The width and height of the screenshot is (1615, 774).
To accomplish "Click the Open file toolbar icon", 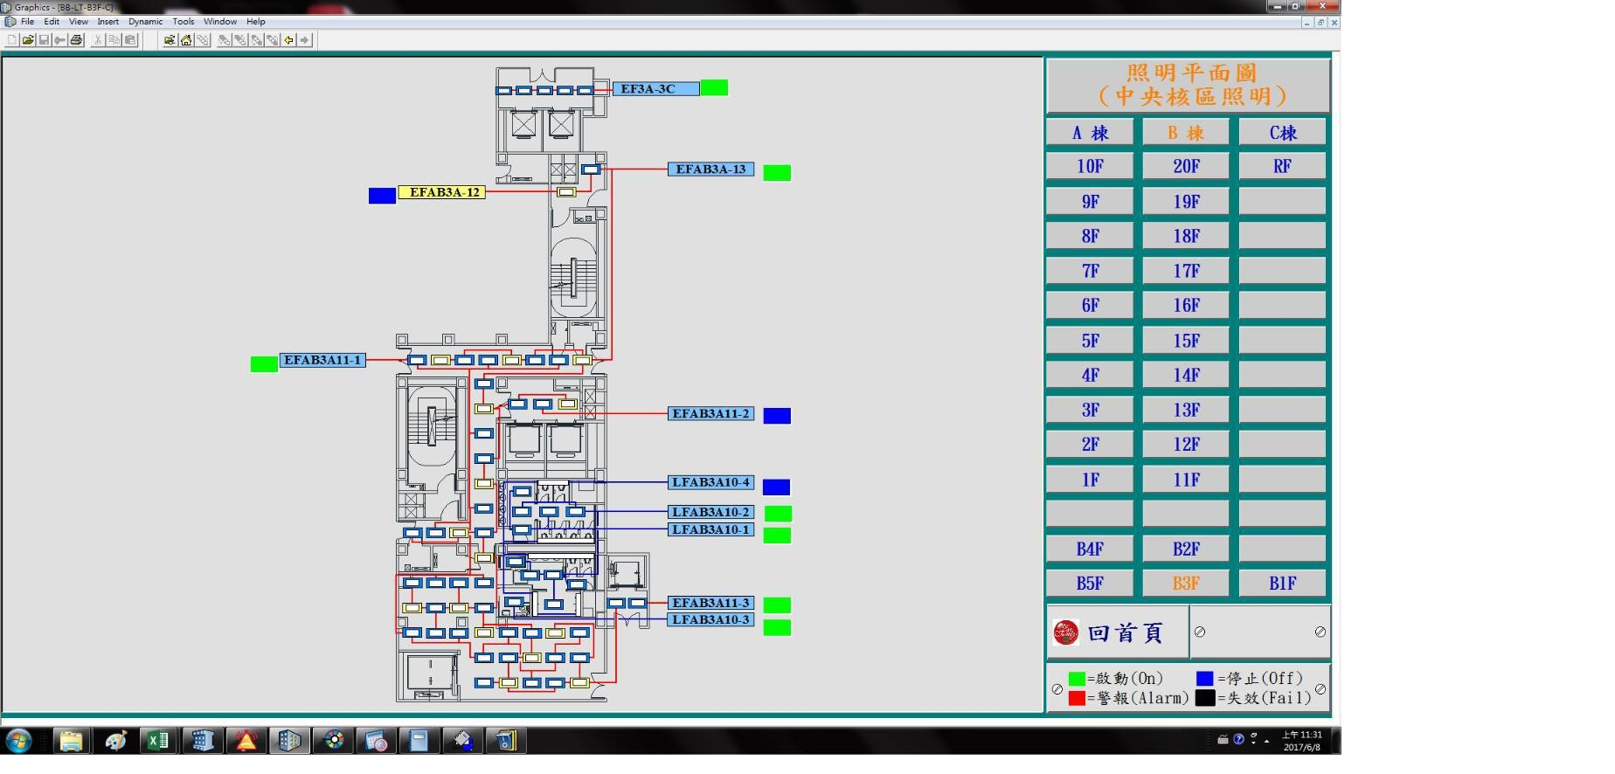I will tap(28, 40).
